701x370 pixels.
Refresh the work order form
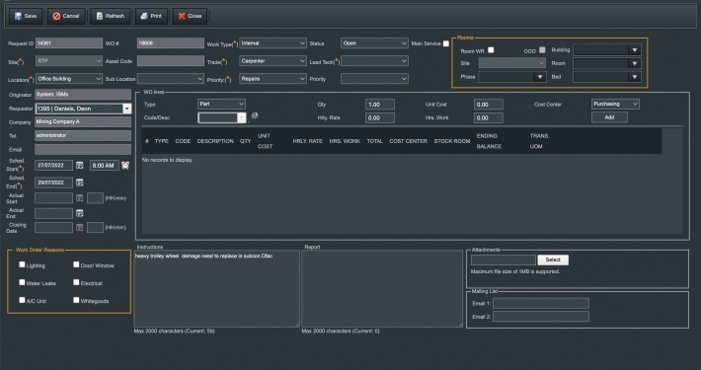click(x=110, y=16)
